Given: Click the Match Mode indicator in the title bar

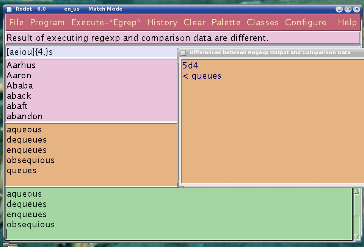Looking at the screenshot, I should [x=105, y=9].
